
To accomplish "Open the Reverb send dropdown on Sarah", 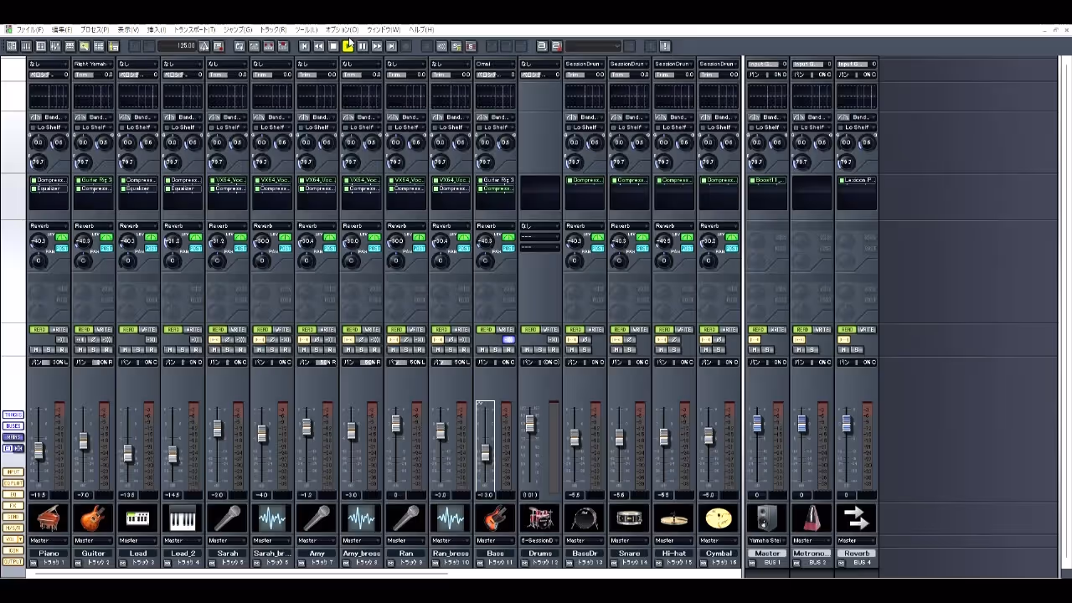I will coord(227,226).
